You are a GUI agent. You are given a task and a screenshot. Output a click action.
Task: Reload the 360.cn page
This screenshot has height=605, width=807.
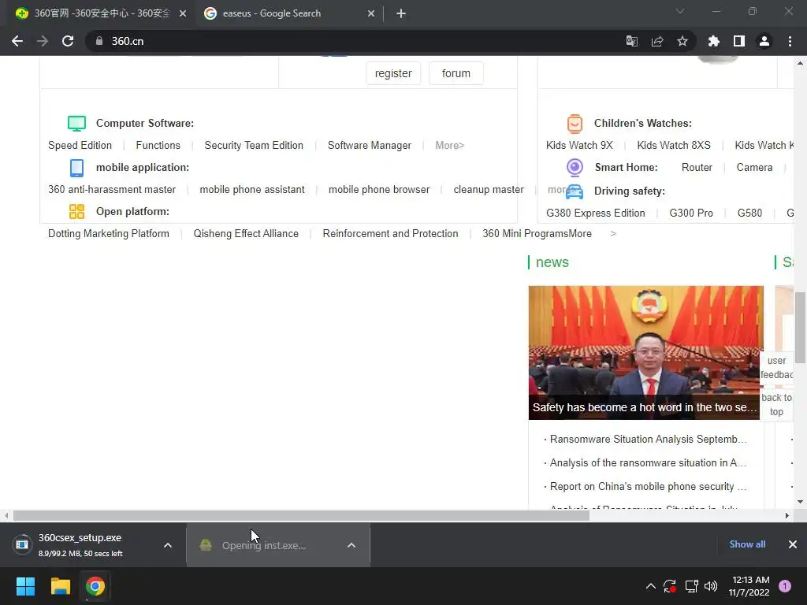[68, 41]
